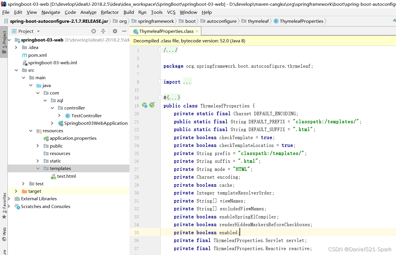Click the target folder icon
396x255 pixels.
coord(24,191)
